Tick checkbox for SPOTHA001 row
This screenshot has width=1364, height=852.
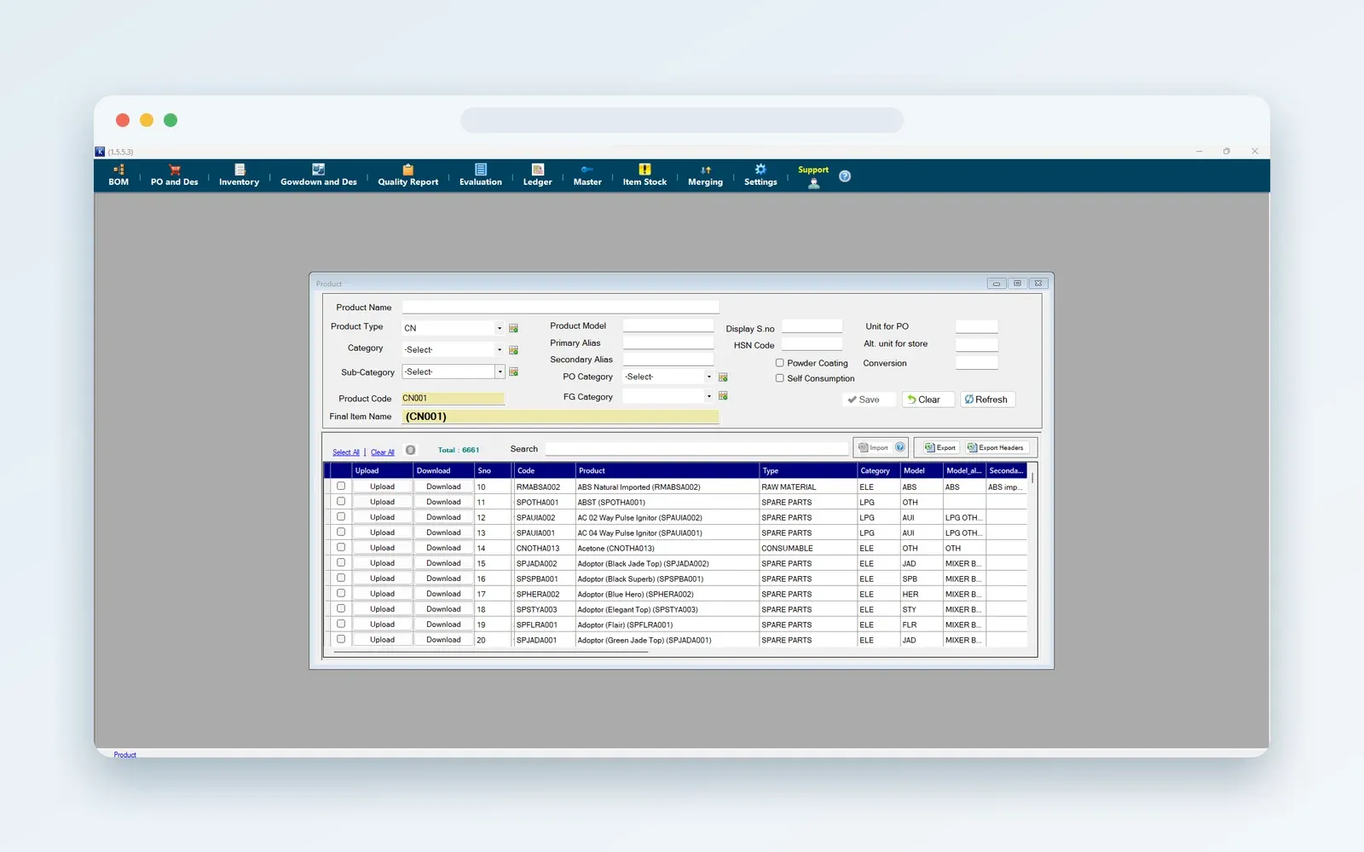[341, 502]
